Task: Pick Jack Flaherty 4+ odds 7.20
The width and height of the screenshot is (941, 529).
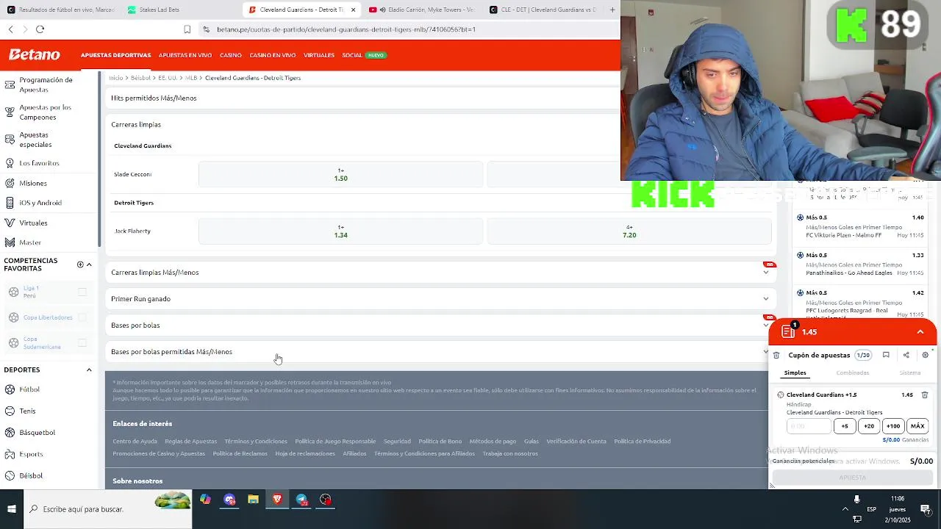Action: pyautogui.click(x=629, y=231)
